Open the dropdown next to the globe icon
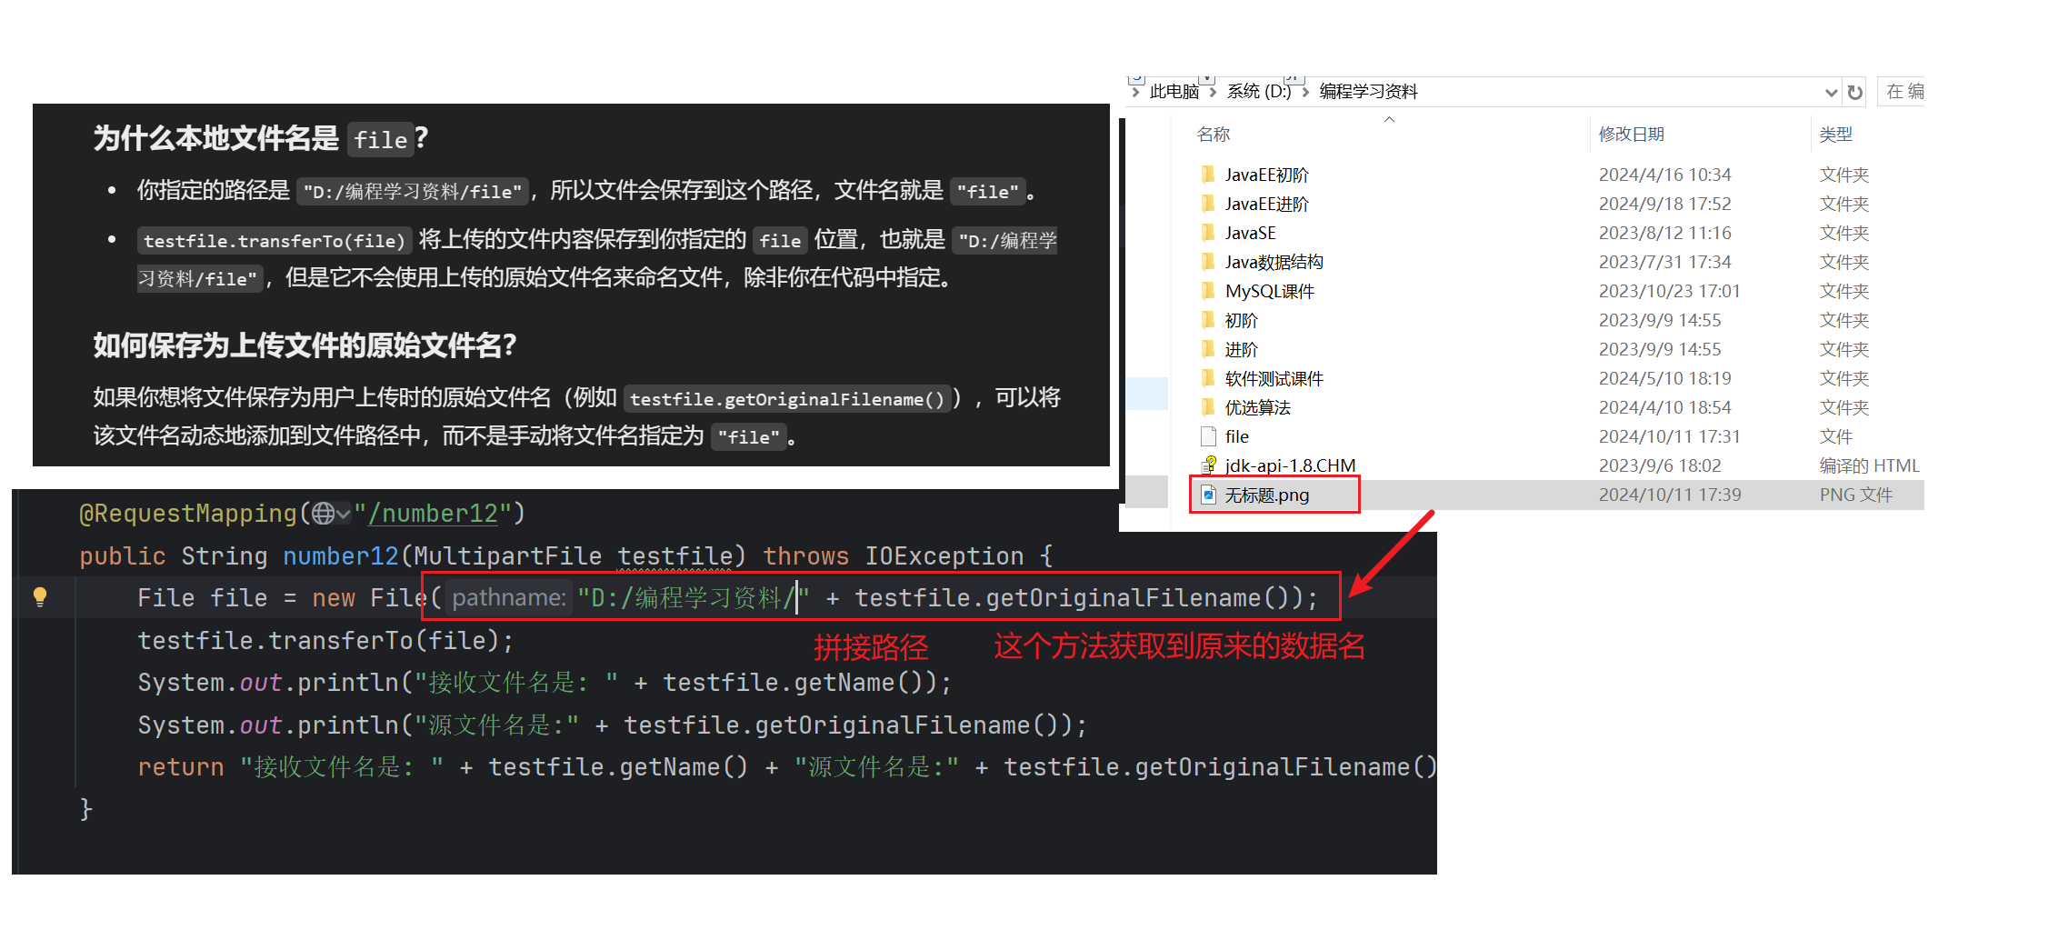Image resolution: width=2068 pixels, height=930 pixels. click(x=343, y=515)
